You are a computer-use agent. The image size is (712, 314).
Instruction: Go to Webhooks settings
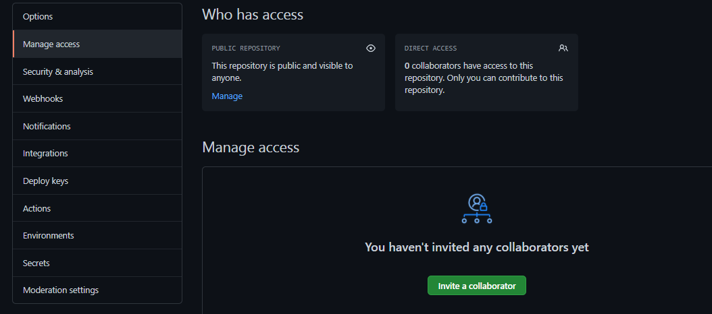pyautogui.click(x=97, y=99)
